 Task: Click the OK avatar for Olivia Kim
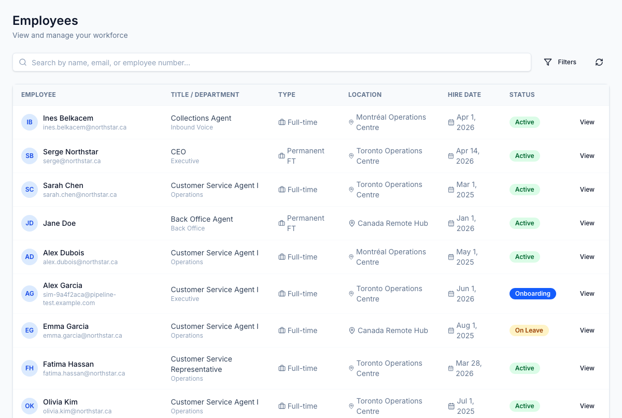point(30,406)
